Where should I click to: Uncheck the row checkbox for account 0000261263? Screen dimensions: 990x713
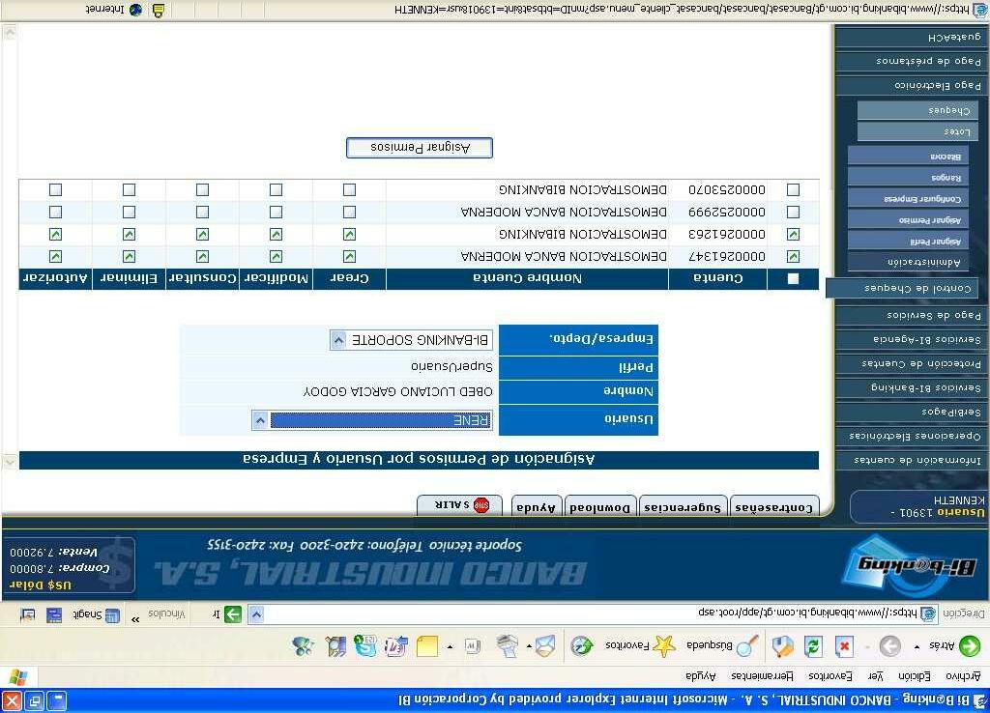[793, 234]
